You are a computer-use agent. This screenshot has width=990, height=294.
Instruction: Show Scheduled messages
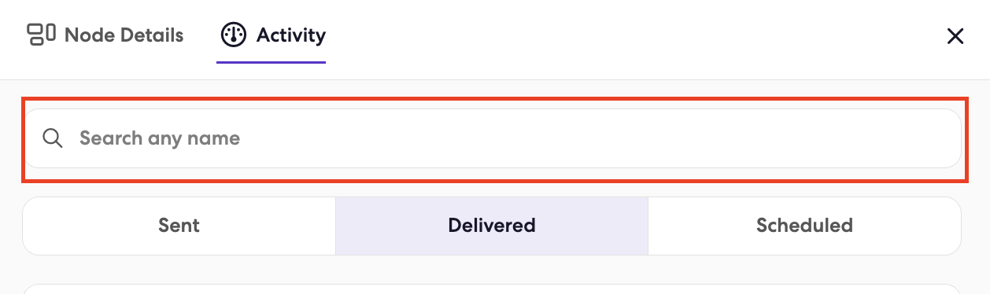point(804,226)
